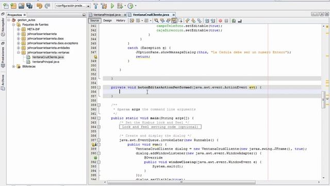Click the editor's horizontal scrollbar thumb
The height and width of the screenshot is (186, 330).
click(x=181, y=182)
